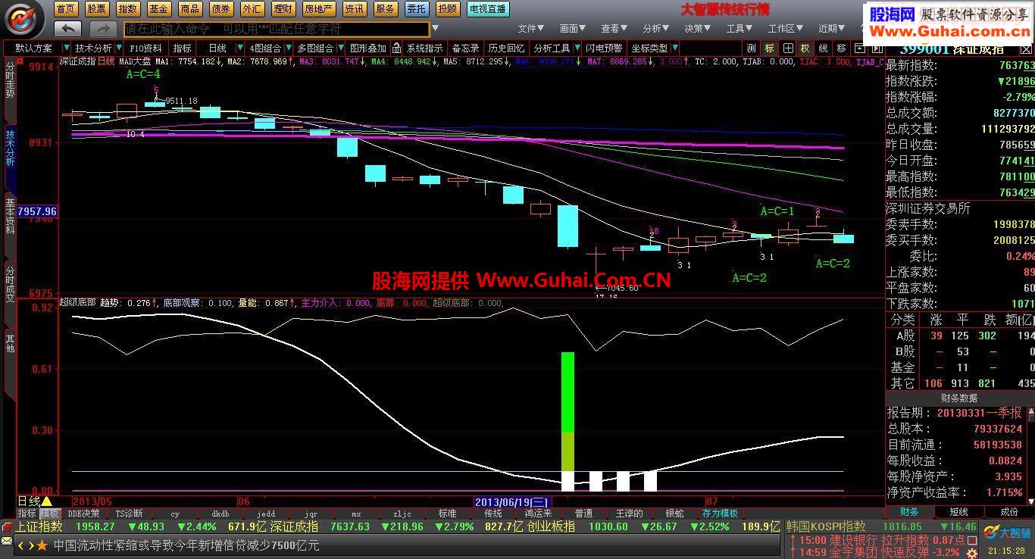This screenshot has width=1035, height=559.
Task: Open the 分析 menu
Action: pos(655,29)
